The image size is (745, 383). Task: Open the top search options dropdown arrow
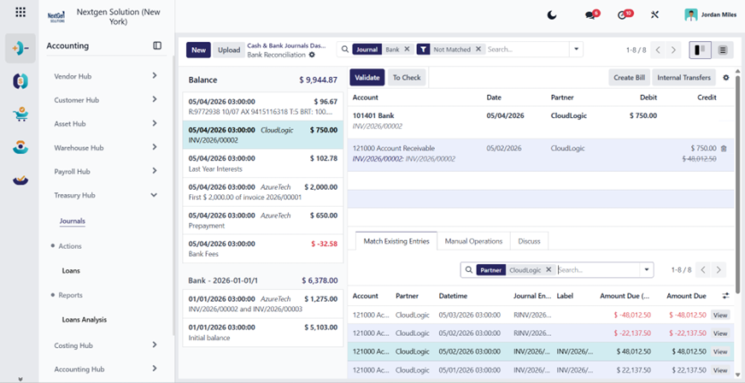pos(577,49)
